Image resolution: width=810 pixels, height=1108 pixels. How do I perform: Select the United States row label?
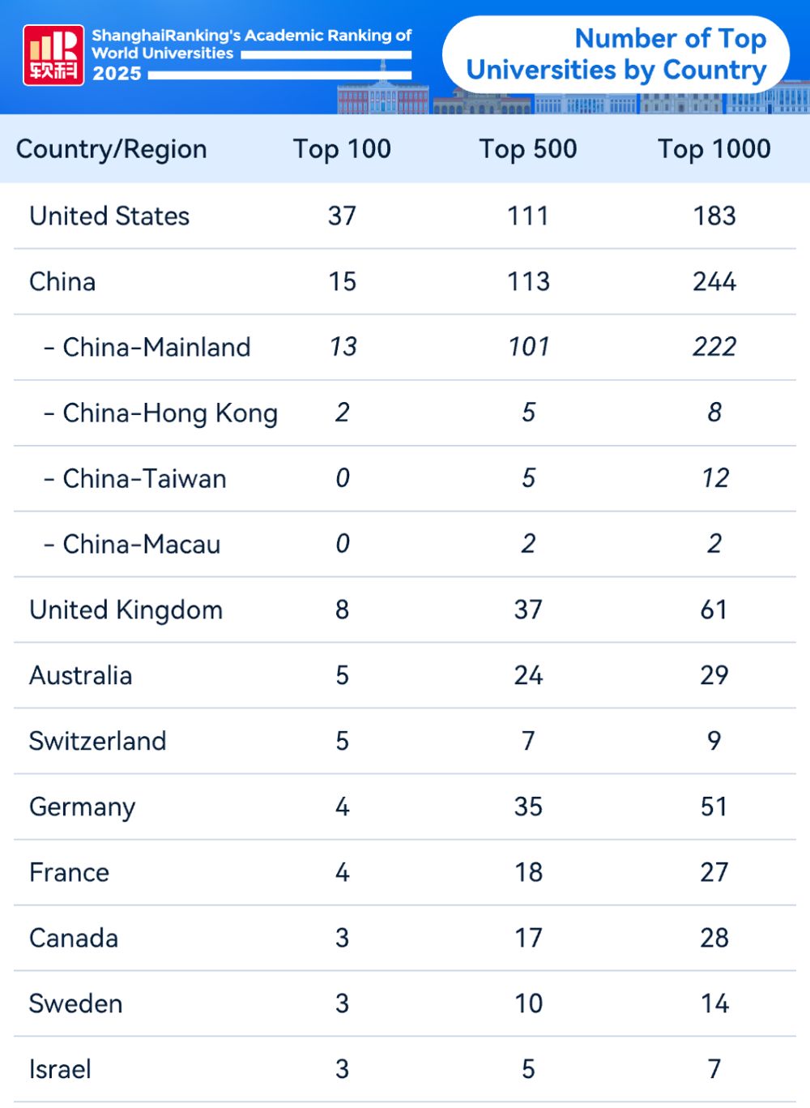point(109,216)
